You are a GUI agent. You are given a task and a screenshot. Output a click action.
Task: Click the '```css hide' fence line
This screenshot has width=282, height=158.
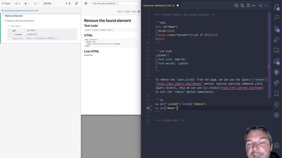(163, 51)
